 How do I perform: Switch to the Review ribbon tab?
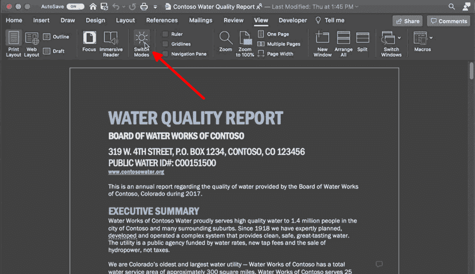[x=233, y=20]
